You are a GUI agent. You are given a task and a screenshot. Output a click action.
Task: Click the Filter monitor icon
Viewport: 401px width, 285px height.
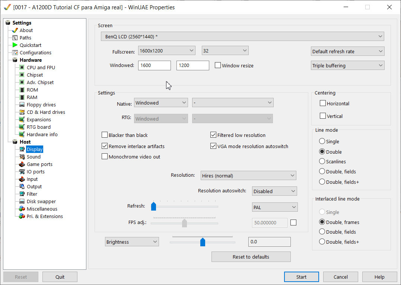22,194
